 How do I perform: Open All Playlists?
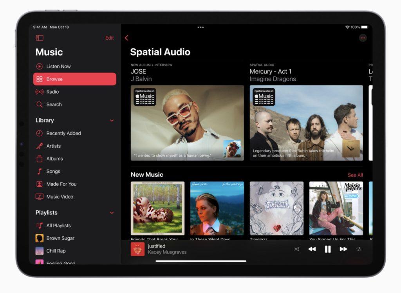pos(75,226)
